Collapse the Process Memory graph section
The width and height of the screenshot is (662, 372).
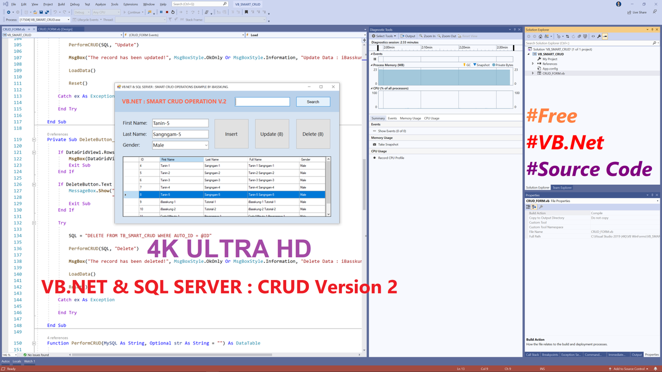click(371, 65)
